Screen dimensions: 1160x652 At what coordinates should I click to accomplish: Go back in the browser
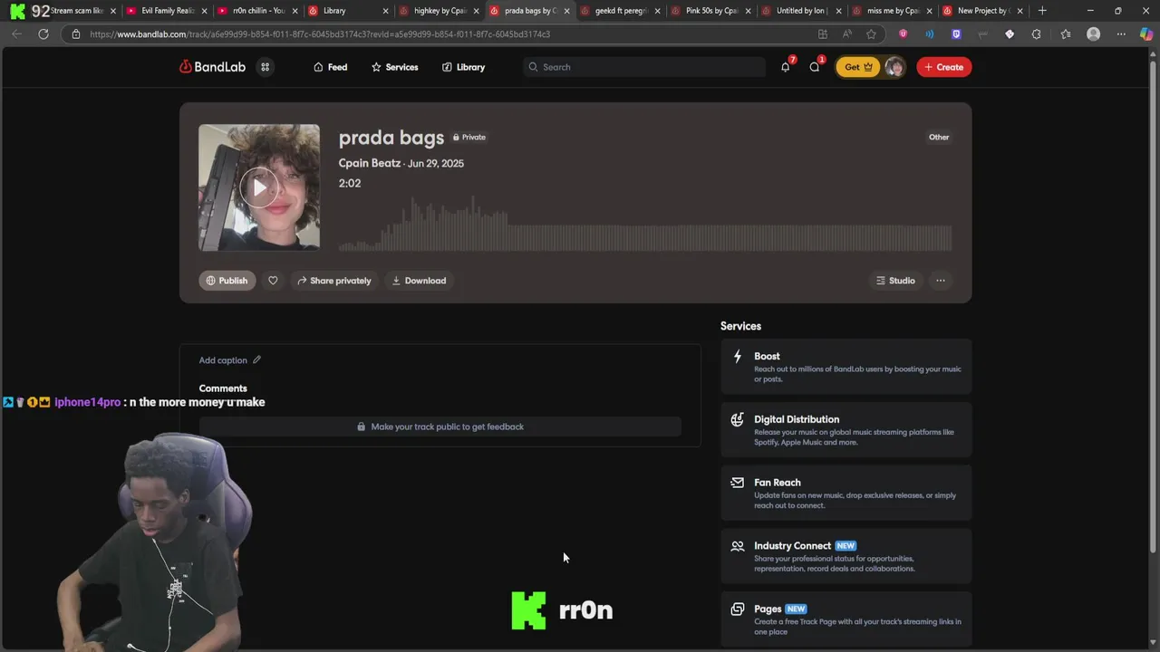16,34
